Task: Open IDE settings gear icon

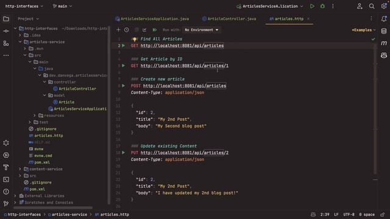Action: pos(384,6)
